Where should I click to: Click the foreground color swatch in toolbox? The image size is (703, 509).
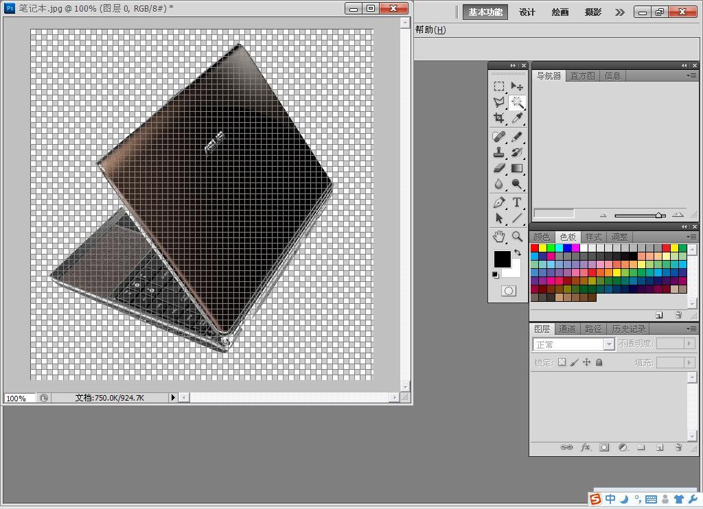[x=502, y=259]
